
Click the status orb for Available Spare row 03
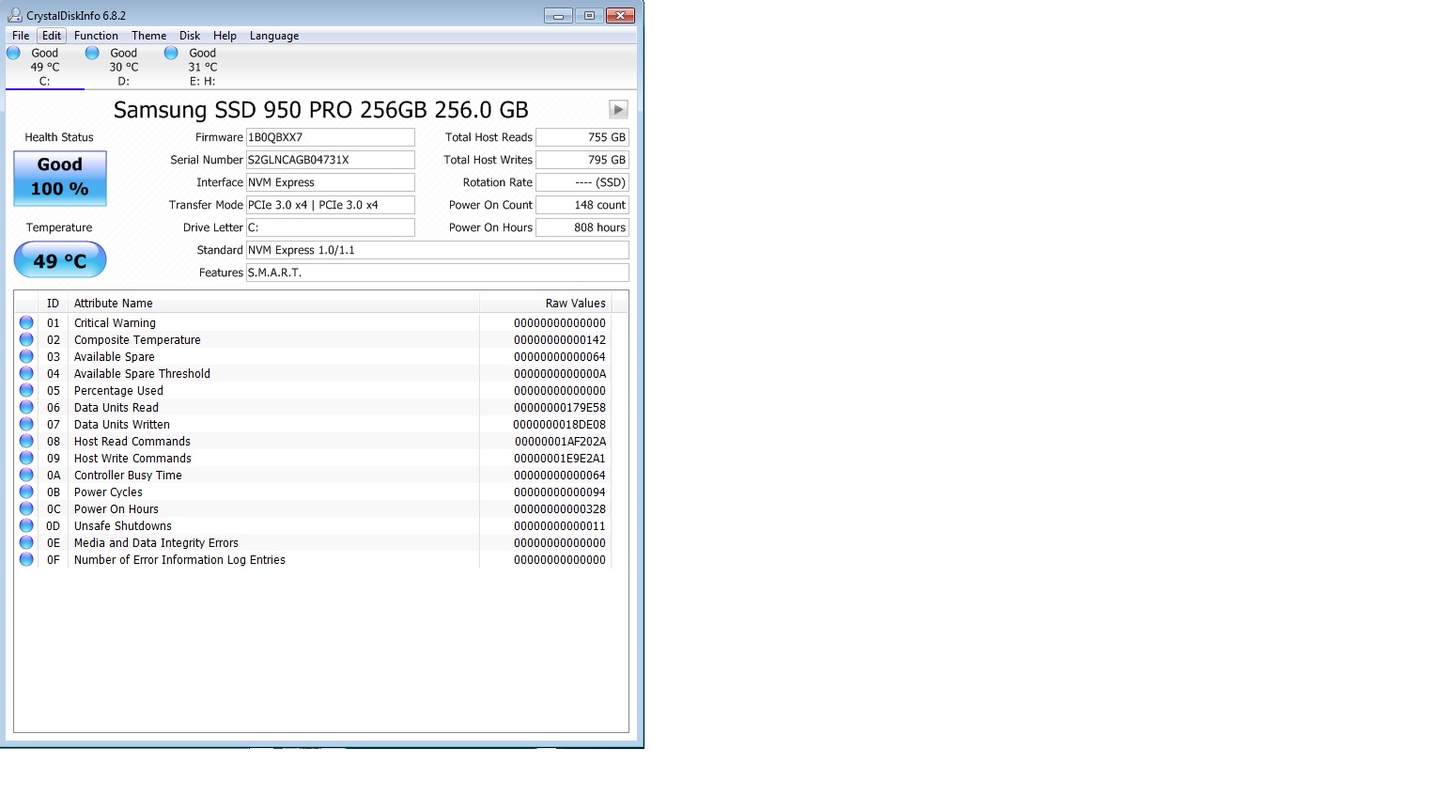coord(26,356)
